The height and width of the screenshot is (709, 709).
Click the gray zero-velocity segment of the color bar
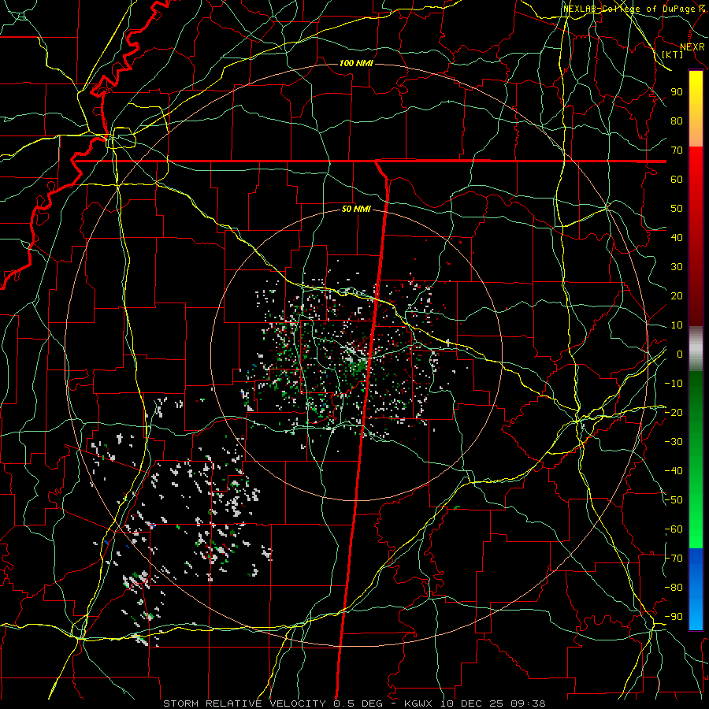pyautogui.click(x=696, y=348)
